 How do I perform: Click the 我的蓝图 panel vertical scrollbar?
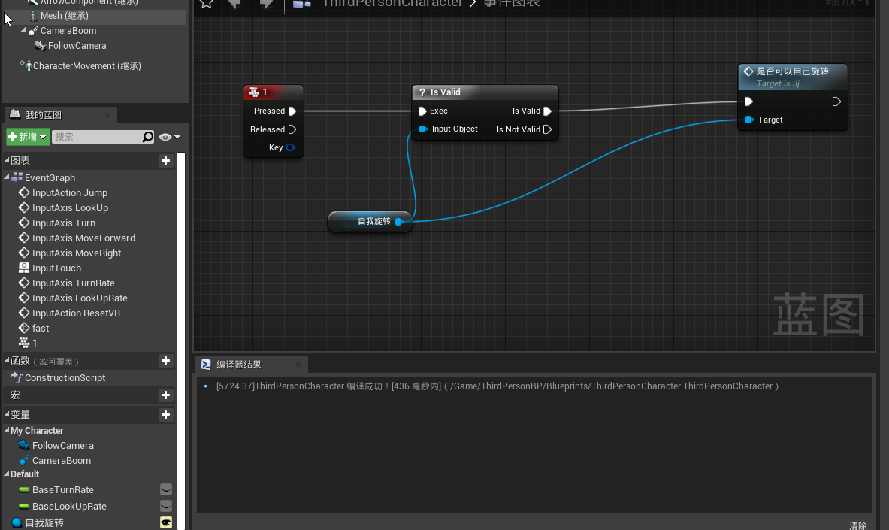point(181,341)
